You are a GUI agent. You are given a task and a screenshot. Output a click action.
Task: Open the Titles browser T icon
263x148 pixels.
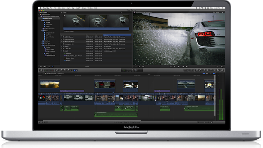(211, 70)
